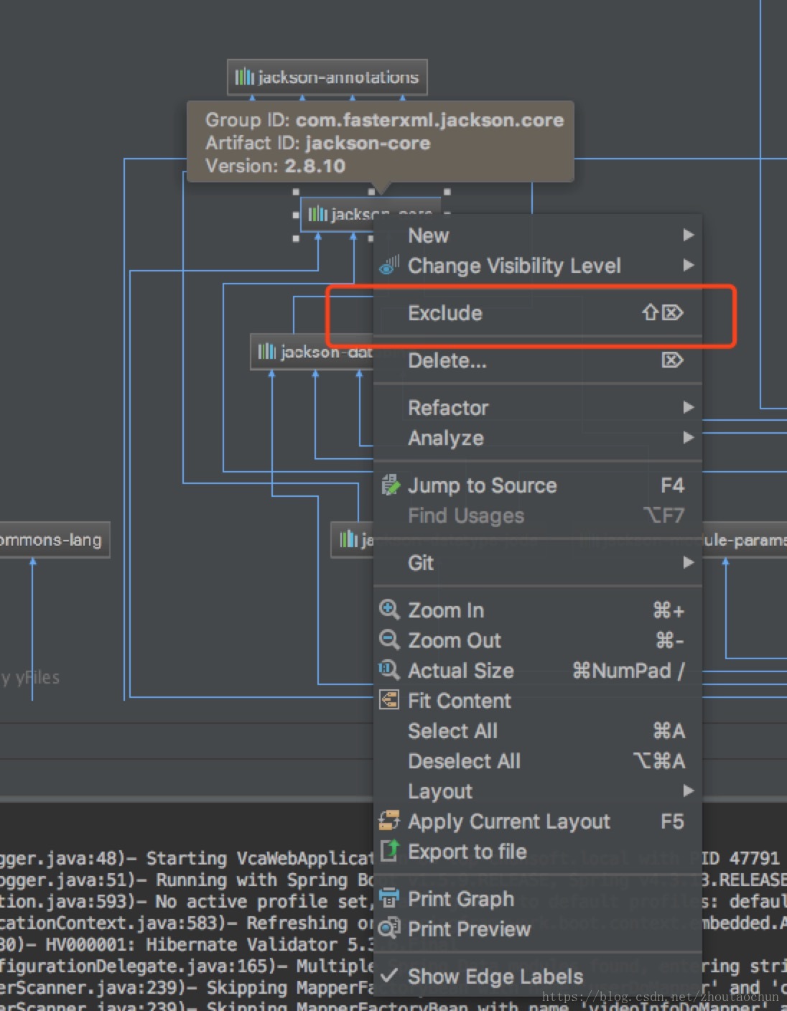Click the 'Starting VcaWebApplicat' console log line
This screenshot has height=1011, width=787.
point(187,859)
